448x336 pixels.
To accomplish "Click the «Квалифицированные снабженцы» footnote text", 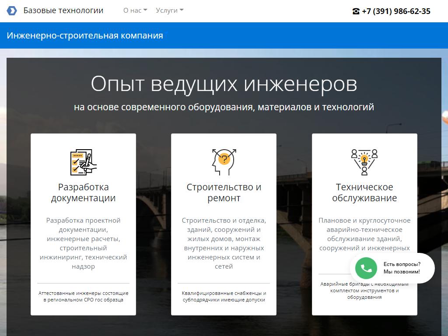I will [224, 296].
